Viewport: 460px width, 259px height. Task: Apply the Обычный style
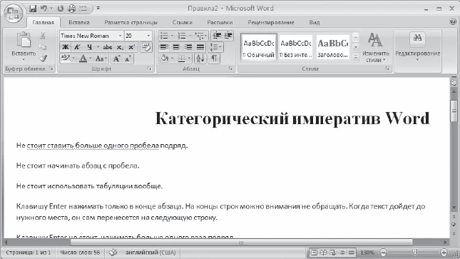pos(259,47)
